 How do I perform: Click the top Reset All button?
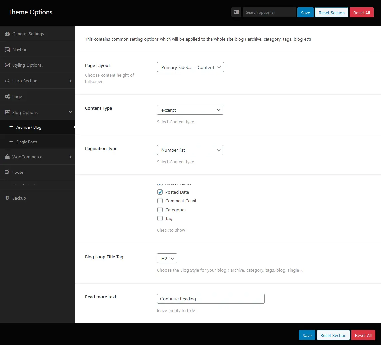point(362,13)
